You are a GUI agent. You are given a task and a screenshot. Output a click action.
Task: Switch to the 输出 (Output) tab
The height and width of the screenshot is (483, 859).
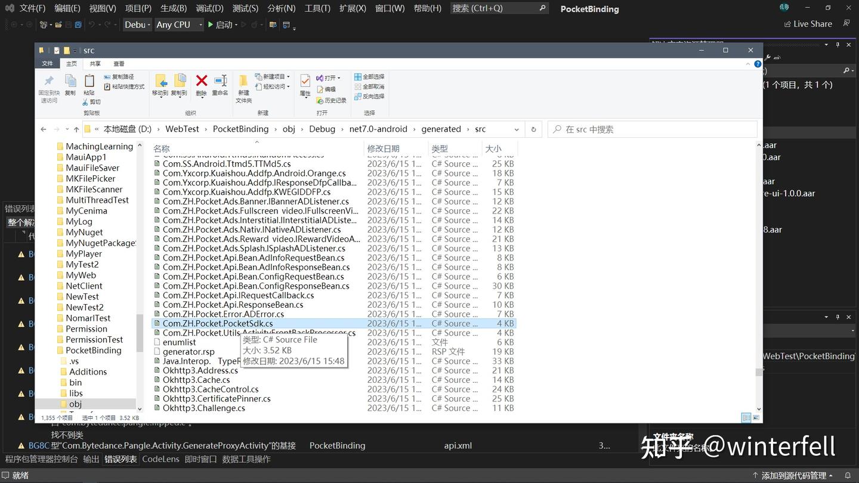(x=91, y=459)
